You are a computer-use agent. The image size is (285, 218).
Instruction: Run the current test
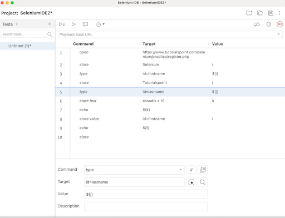73,24
